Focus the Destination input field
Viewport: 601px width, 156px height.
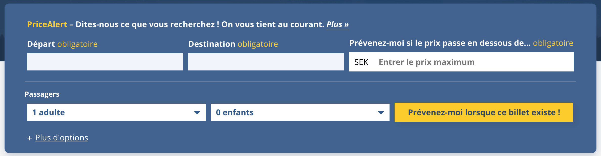point(266,62)
